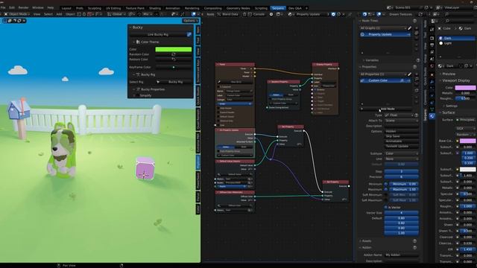Select the Custom Color property row
477x268 pixels.
tap(385, 80)
